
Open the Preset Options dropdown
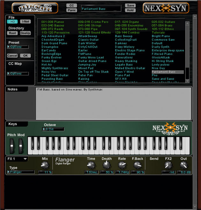(18, 47)
